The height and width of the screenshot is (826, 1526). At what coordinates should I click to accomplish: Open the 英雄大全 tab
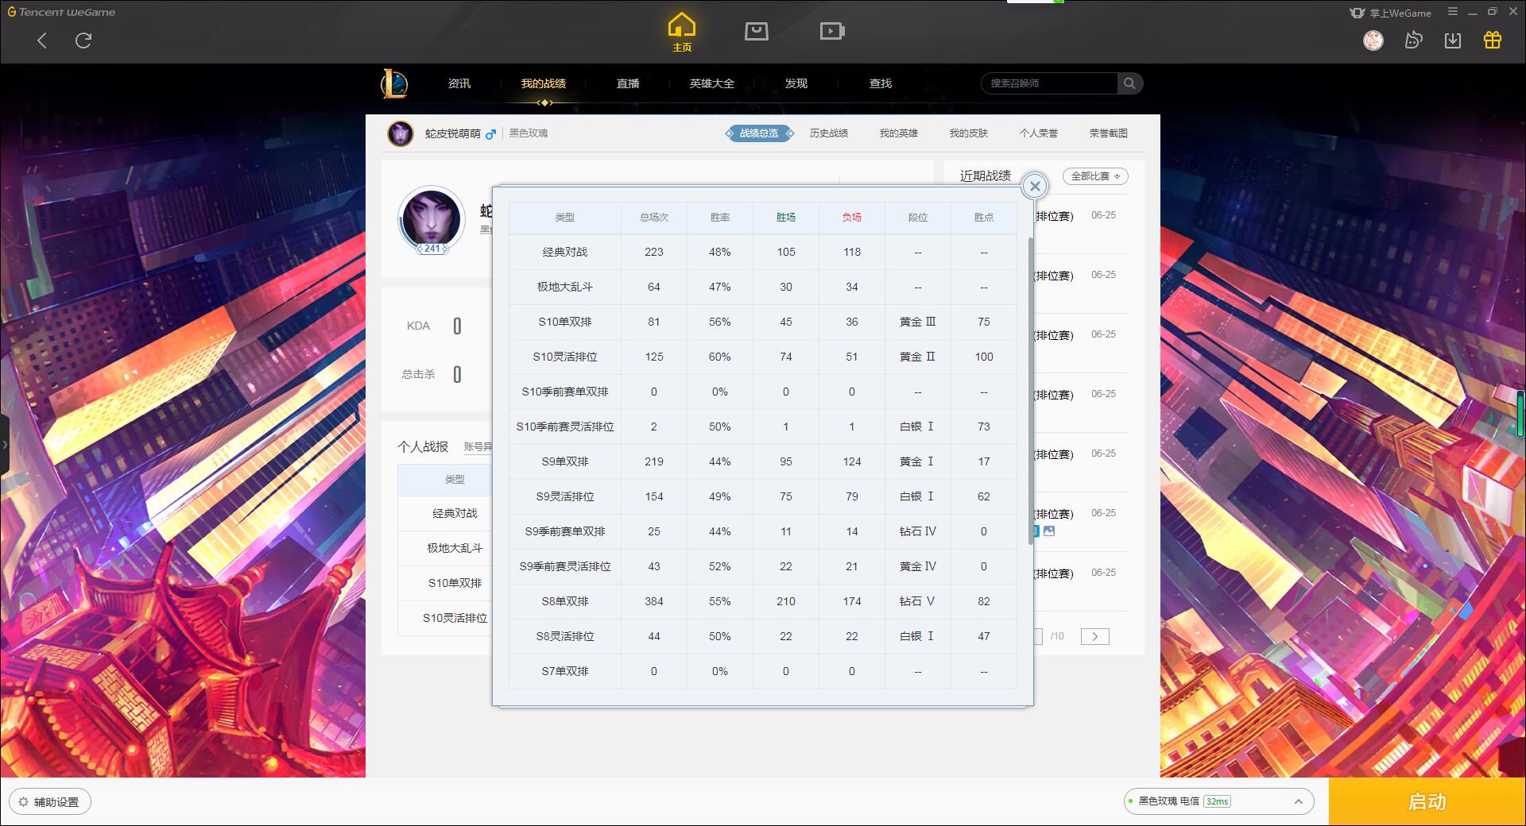pos(712,83)
